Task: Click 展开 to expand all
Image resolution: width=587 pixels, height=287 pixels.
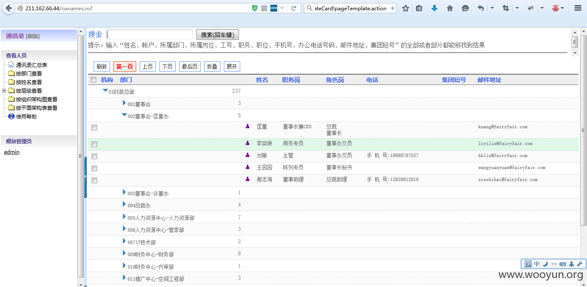Action: coord(232,66)
